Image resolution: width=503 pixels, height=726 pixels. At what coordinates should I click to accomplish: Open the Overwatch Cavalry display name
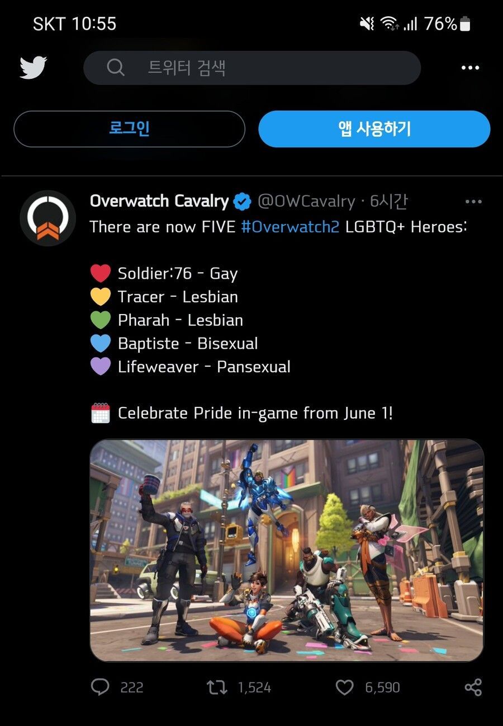(159, 202)
